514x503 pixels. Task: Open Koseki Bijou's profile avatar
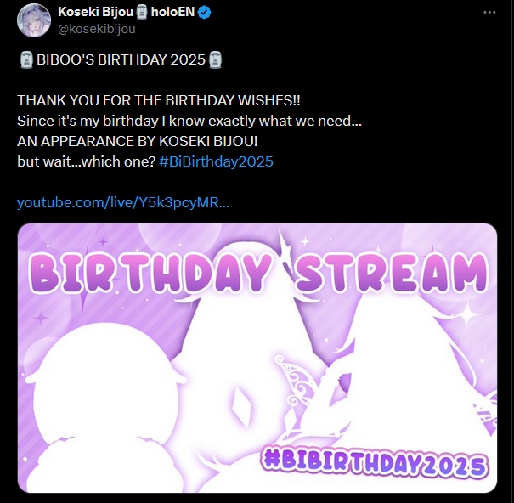[34, 20]
